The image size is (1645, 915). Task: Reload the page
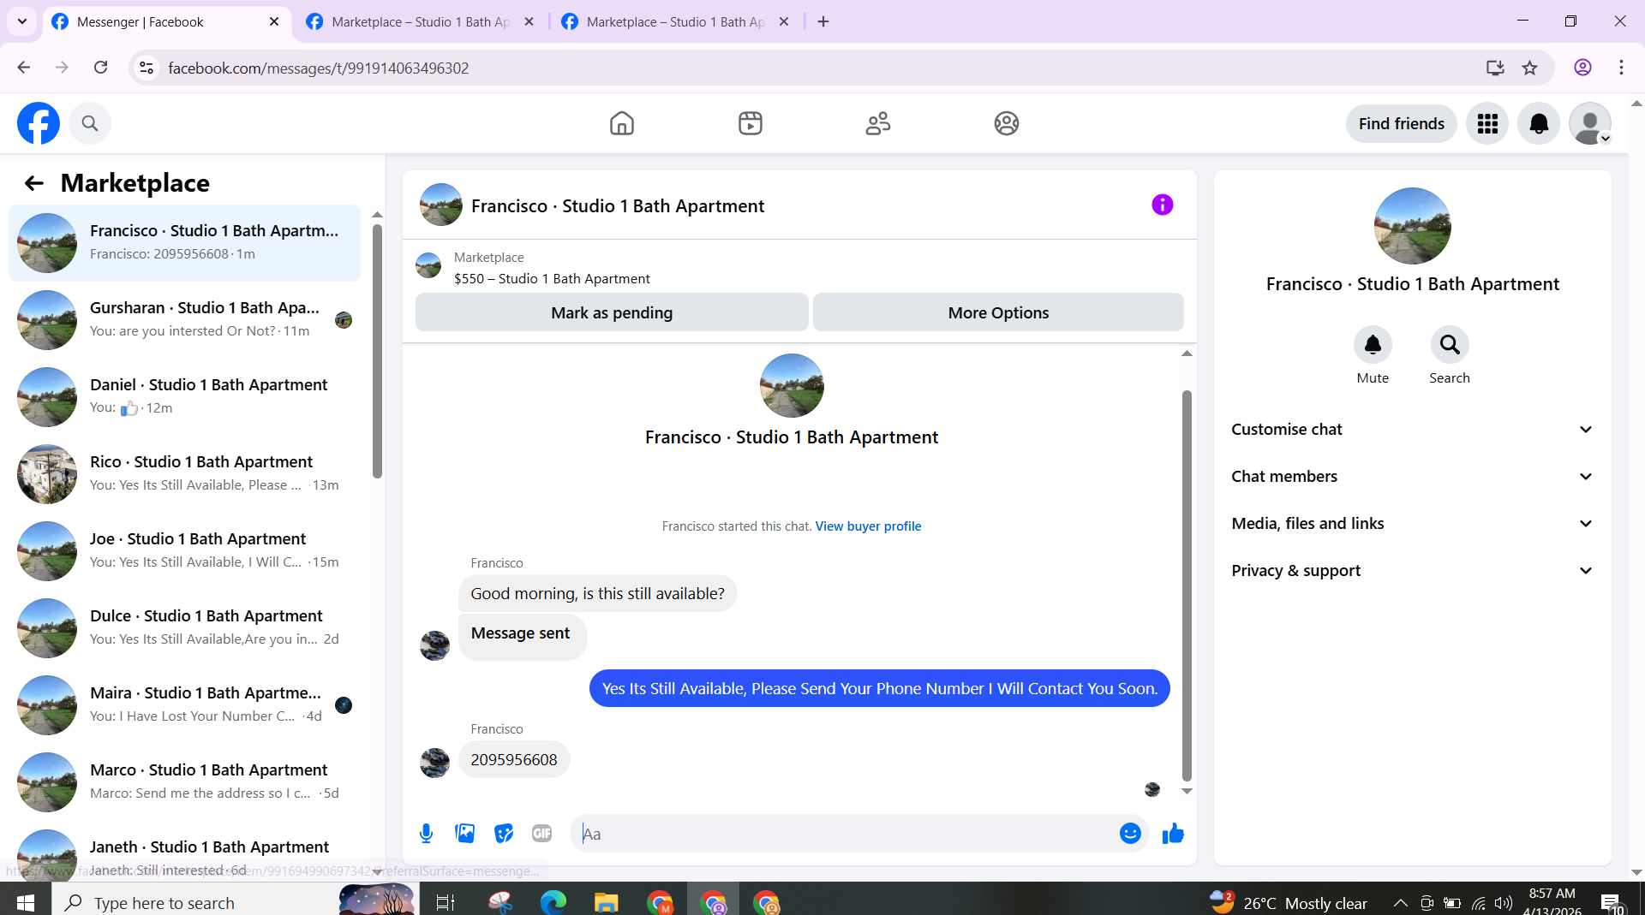click(100, 68)
